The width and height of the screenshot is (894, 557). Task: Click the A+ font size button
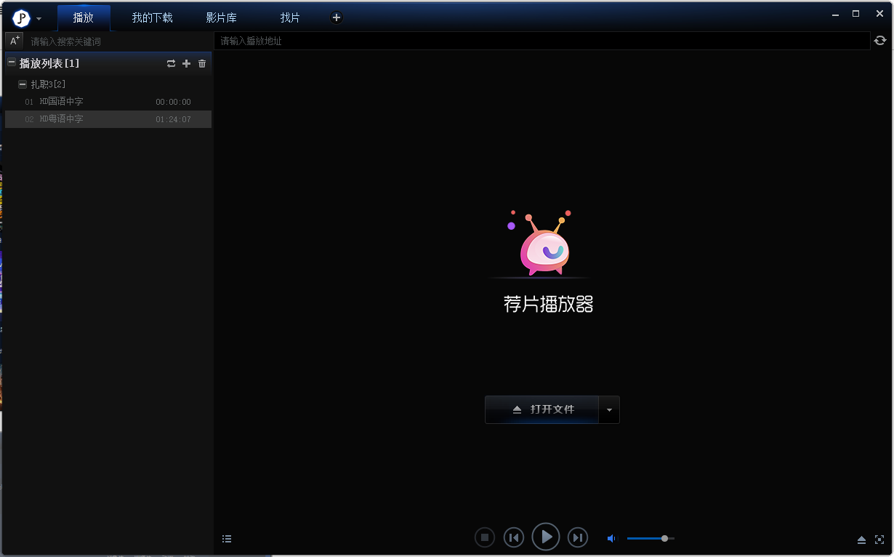coord(15,41)
